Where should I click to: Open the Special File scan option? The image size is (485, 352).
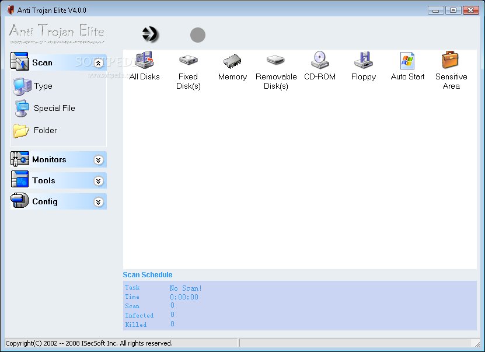coord(54,108)
